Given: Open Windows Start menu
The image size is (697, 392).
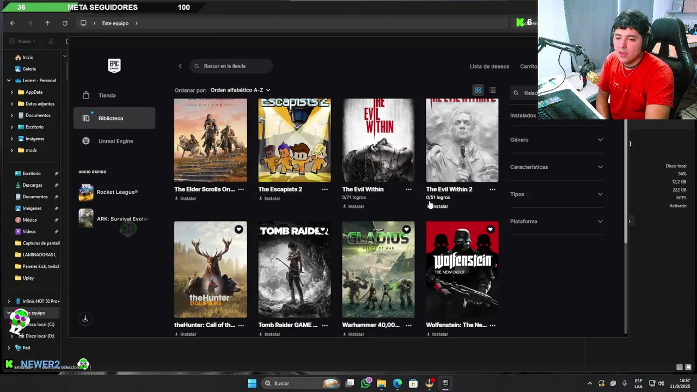Looking at the screenshot, I should tap(252, 383).
